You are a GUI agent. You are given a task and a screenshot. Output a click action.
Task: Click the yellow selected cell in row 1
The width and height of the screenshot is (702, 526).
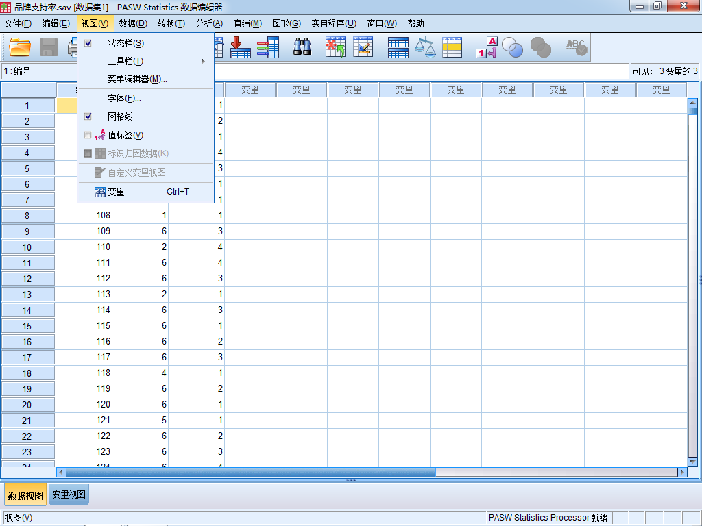[x=66, y=105]
